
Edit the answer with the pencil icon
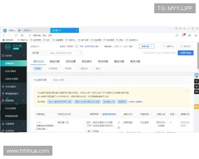(x=119, y=123)
